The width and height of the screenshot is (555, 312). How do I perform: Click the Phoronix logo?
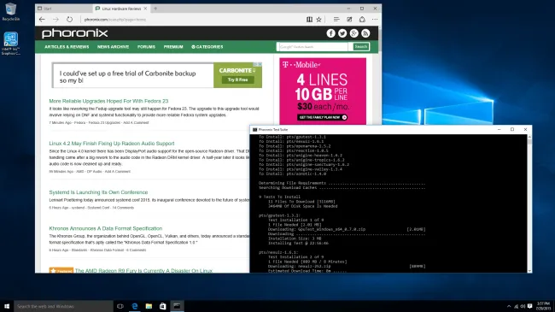point(74,33)
